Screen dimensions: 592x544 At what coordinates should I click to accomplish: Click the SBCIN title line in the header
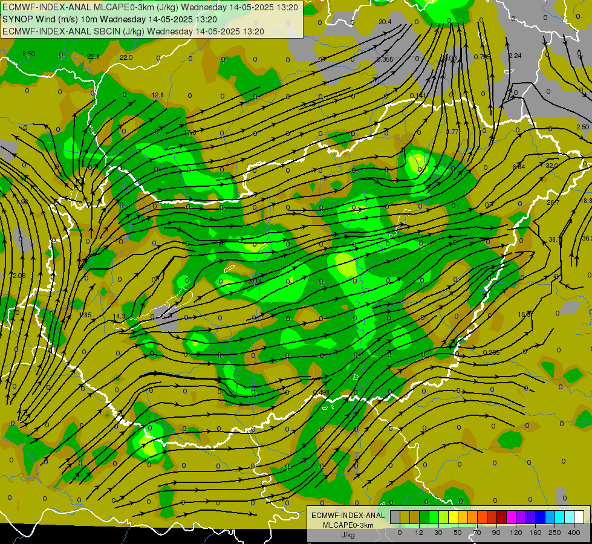[x=133, y=31]
